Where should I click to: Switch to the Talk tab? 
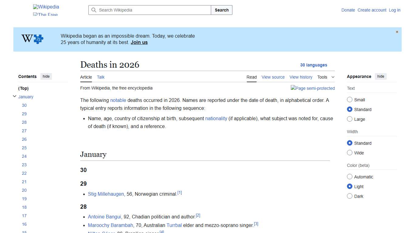pyautogui.click(x=101, y=77)
